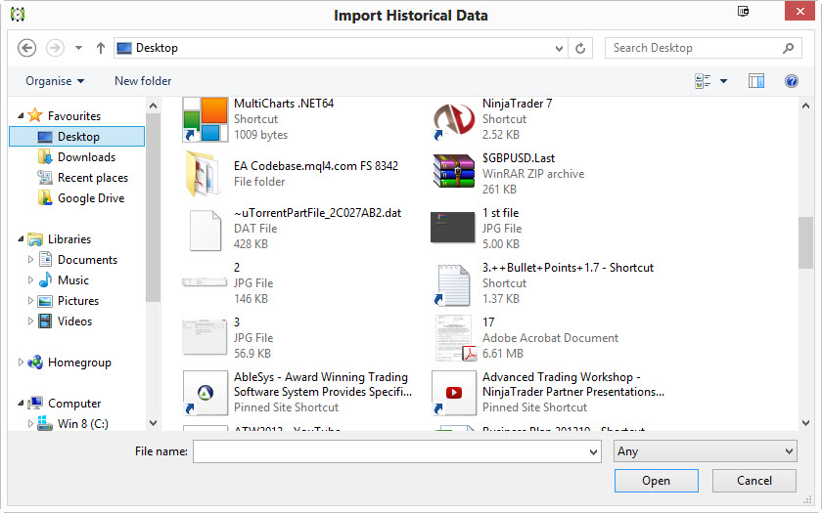This screenshot has height=513, width=822.
Task: Go up one folder level arrow
Action: 101,48
